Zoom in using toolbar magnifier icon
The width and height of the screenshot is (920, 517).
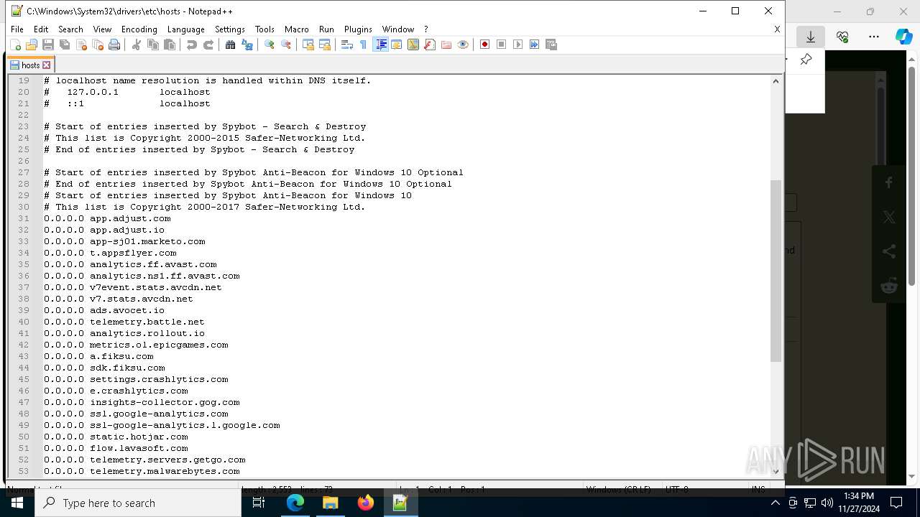click(270, 45)
